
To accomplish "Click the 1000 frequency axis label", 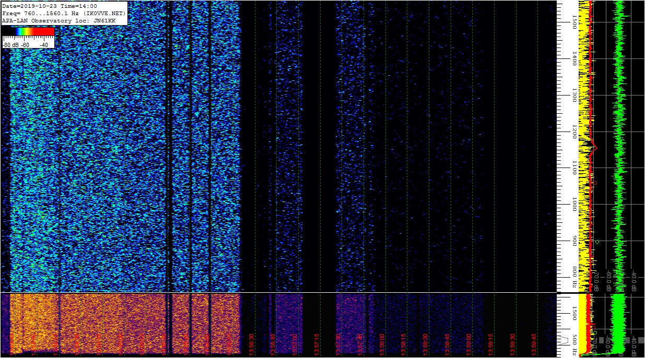I will tap(574, 204).
